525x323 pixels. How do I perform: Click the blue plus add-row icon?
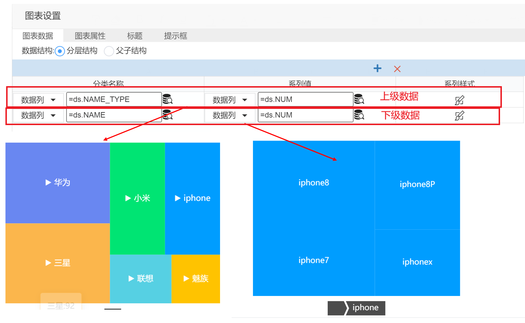(x=377, y=68)
